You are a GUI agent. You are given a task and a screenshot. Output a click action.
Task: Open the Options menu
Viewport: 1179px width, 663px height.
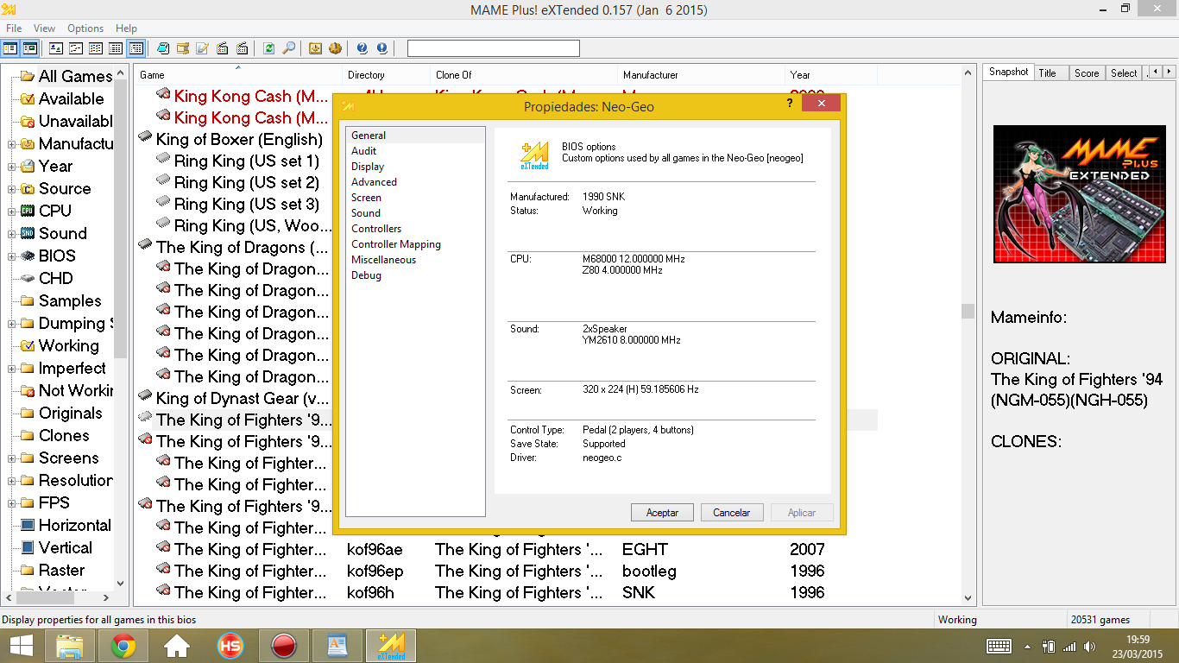point(85,28)
